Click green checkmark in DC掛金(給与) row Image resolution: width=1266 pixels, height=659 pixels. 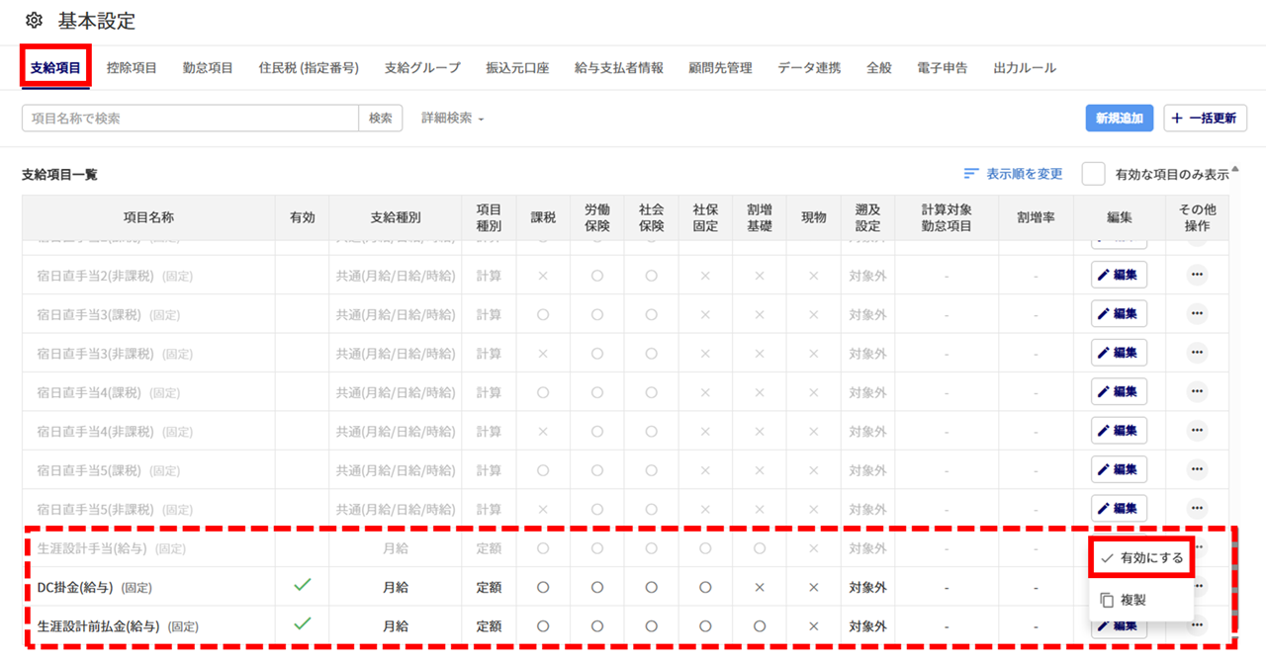[x=303, y=586]
